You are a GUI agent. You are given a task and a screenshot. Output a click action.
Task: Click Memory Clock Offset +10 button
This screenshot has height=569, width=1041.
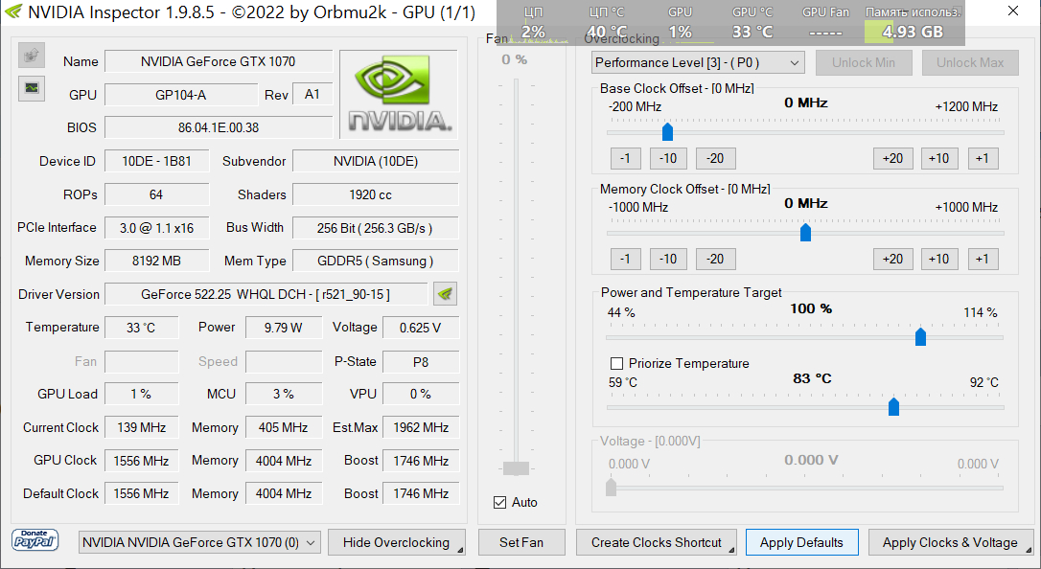(x=938, y=260)
